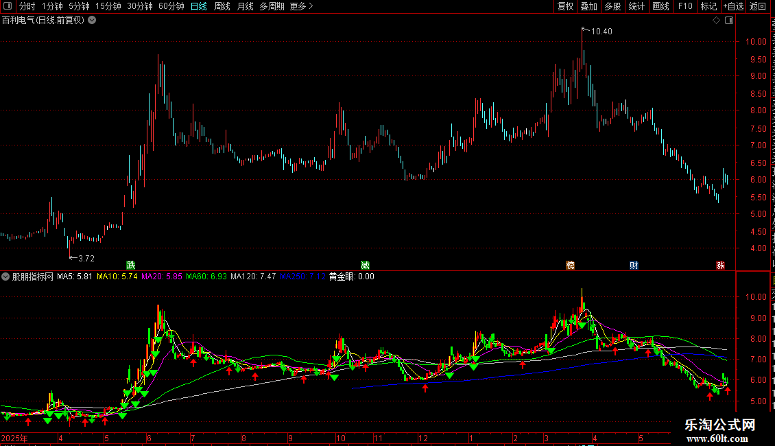This screenshot has width=775, height=446.
Task: Switch to 日线 daily chart
Action: (x=199, y=6)
